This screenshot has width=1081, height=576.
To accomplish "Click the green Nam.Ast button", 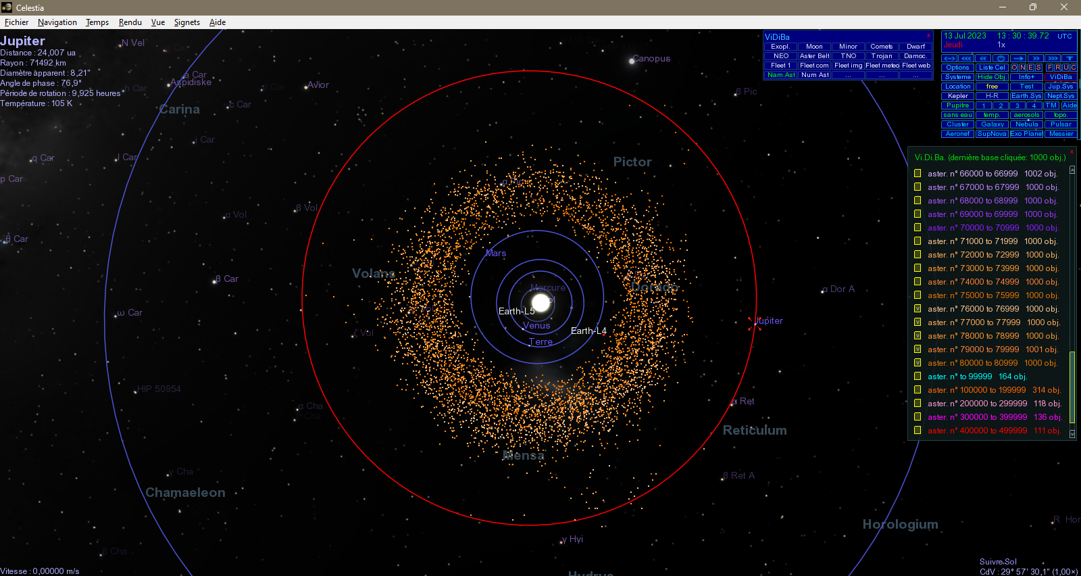I will tap(781, 75).
